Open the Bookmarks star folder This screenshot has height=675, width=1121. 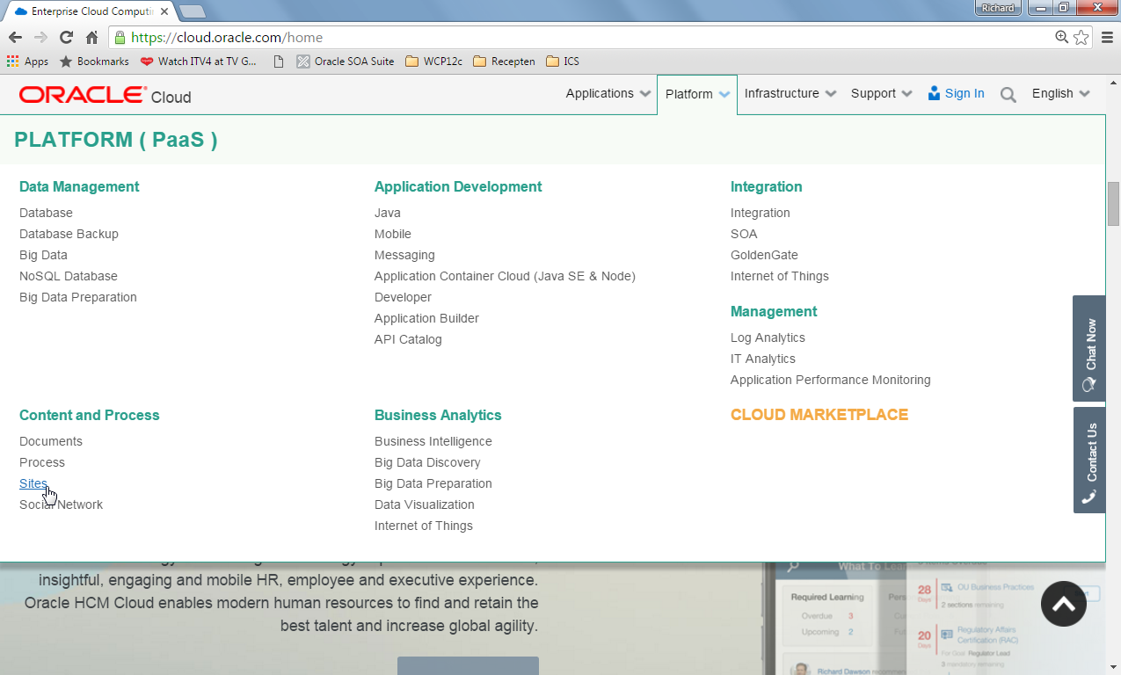pyautogui.click(x=94, y=62)
